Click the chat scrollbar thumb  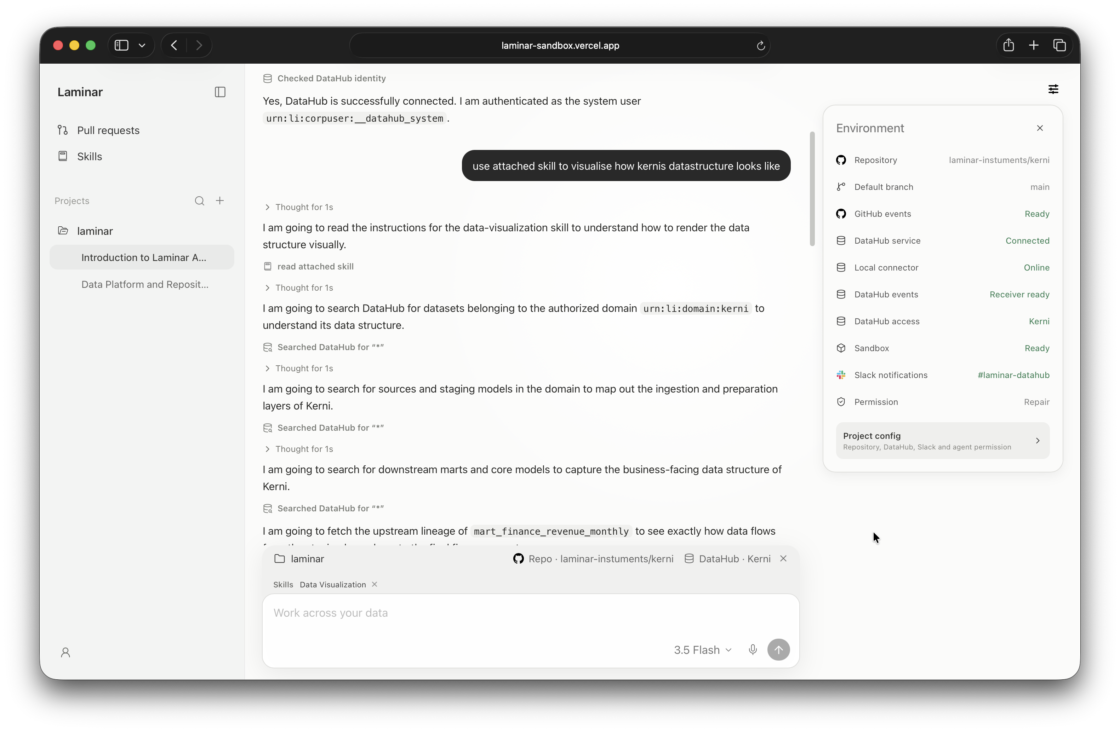tap(812, 188)
